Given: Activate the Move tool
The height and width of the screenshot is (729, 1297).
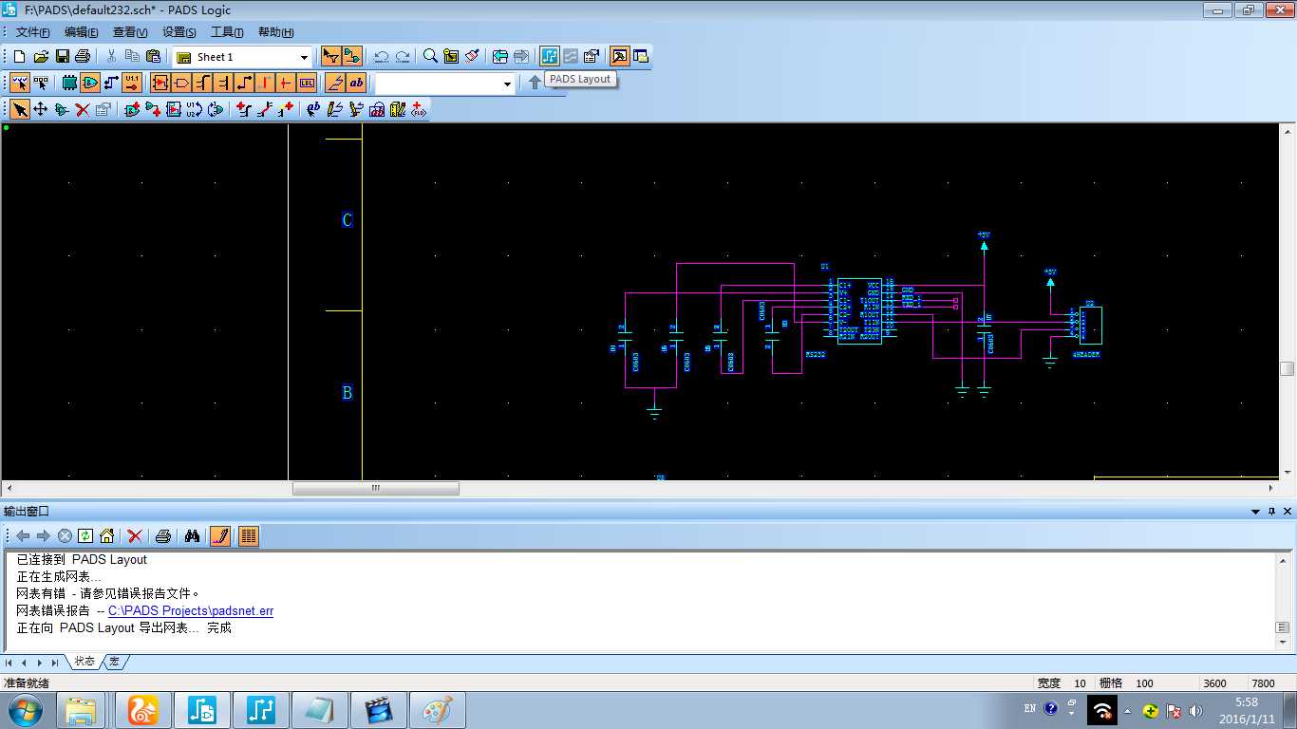Looking at the screenshot, I should pos(41,109).
